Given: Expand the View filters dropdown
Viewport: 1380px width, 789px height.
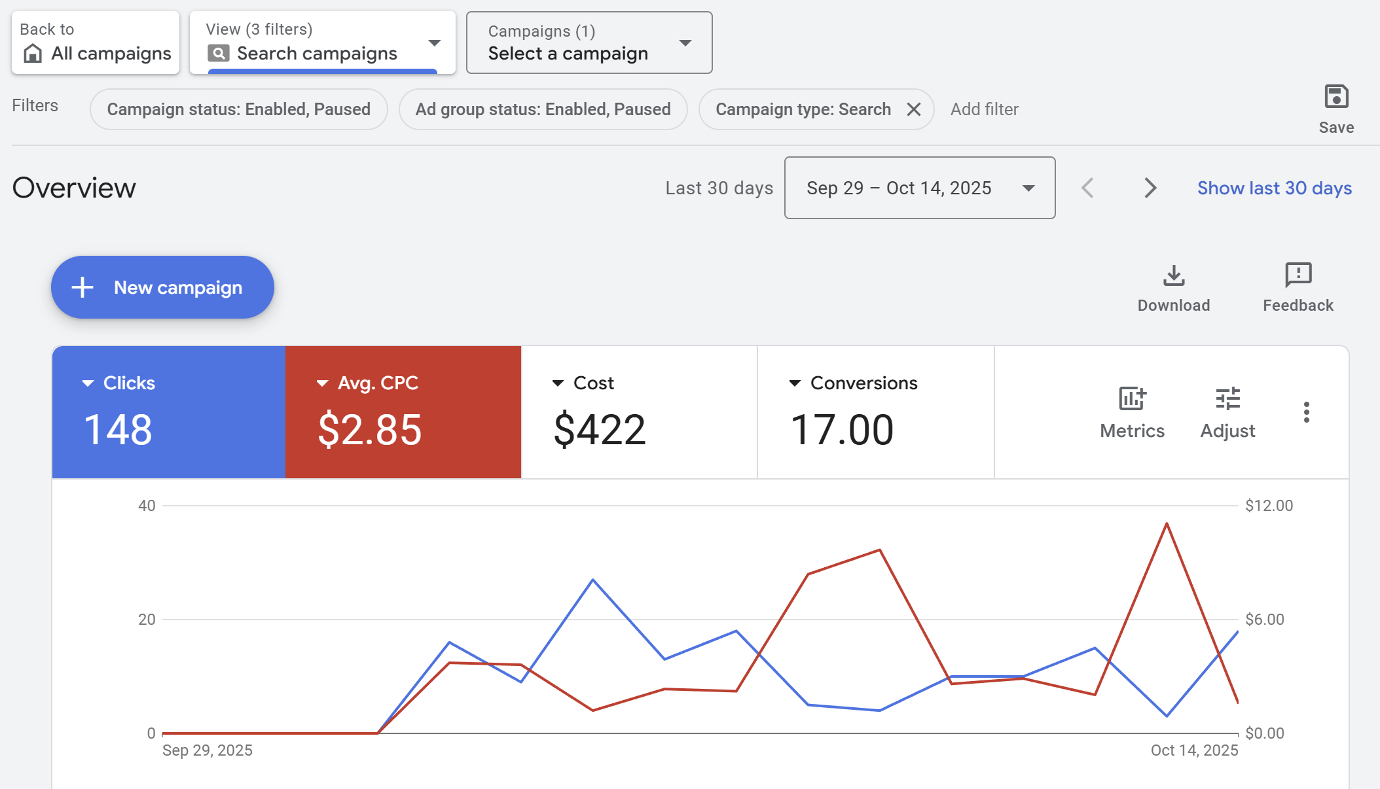Looking at the screenshot, I should 435,42.
